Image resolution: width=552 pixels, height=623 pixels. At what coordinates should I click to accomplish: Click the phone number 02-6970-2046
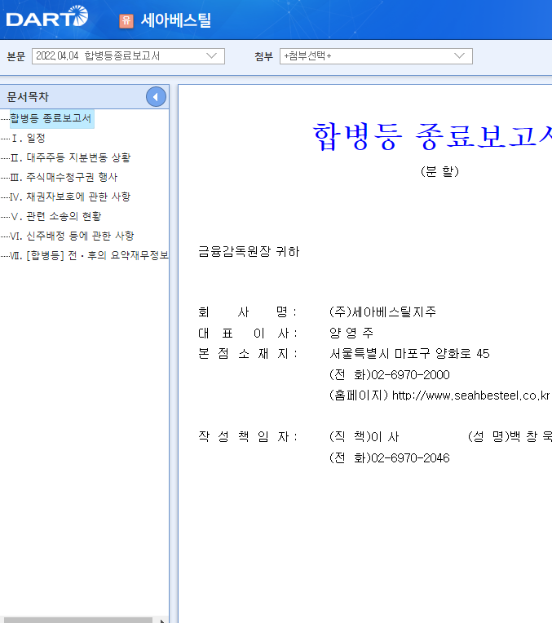coord(410,458)
